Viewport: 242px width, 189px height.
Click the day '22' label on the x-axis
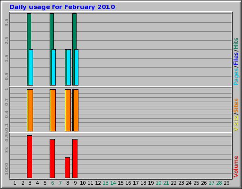(173, 183)
